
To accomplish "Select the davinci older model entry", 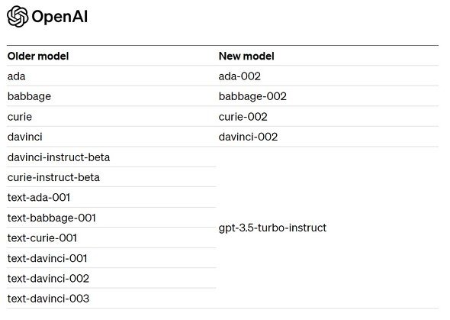I will [25, 137].
